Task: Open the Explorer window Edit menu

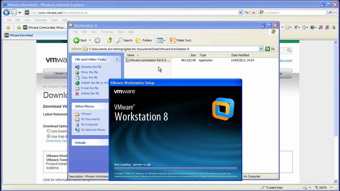Action: pyautogui.click(x=84, y=32)
